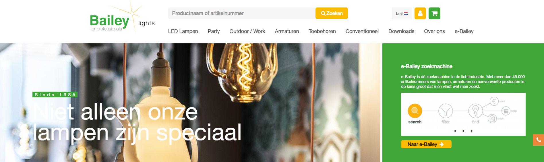Click the filter funnel icon
This screenshot has height=162, width=544.
[446, 111]
